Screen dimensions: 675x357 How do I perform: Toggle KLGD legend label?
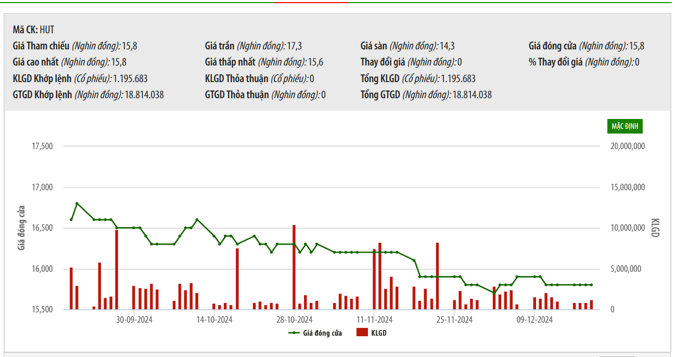(378, 333)
